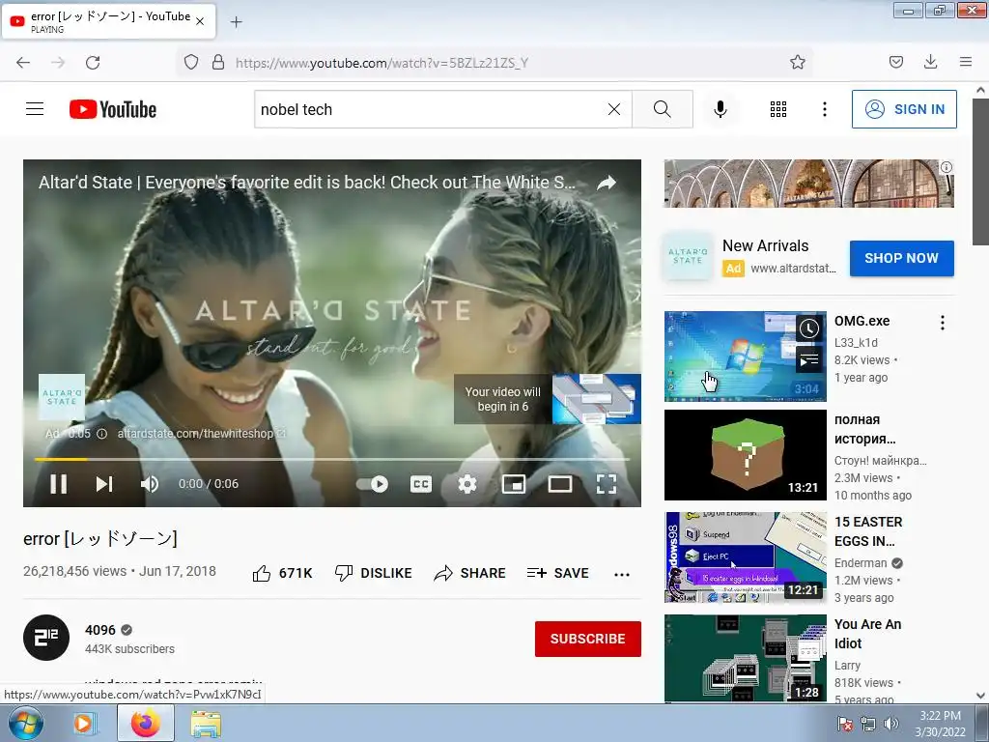This screenshot has width=989, height=742.
Task: Open the SHARE dialog
Action: point(470,573)
